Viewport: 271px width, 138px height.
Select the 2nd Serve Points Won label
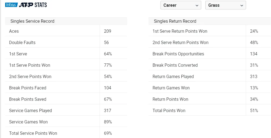(x=30, y=76)
